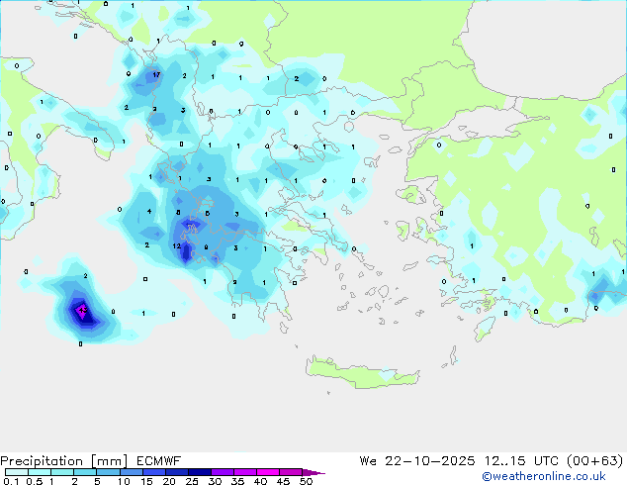
Task: Click legend tick label '50'
Action: 306,481
